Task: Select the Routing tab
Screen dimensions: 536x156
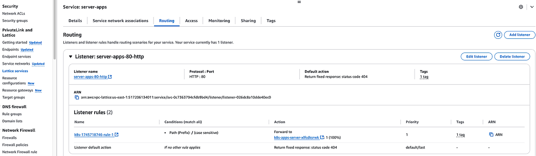Action: click(x=167, y=20)
